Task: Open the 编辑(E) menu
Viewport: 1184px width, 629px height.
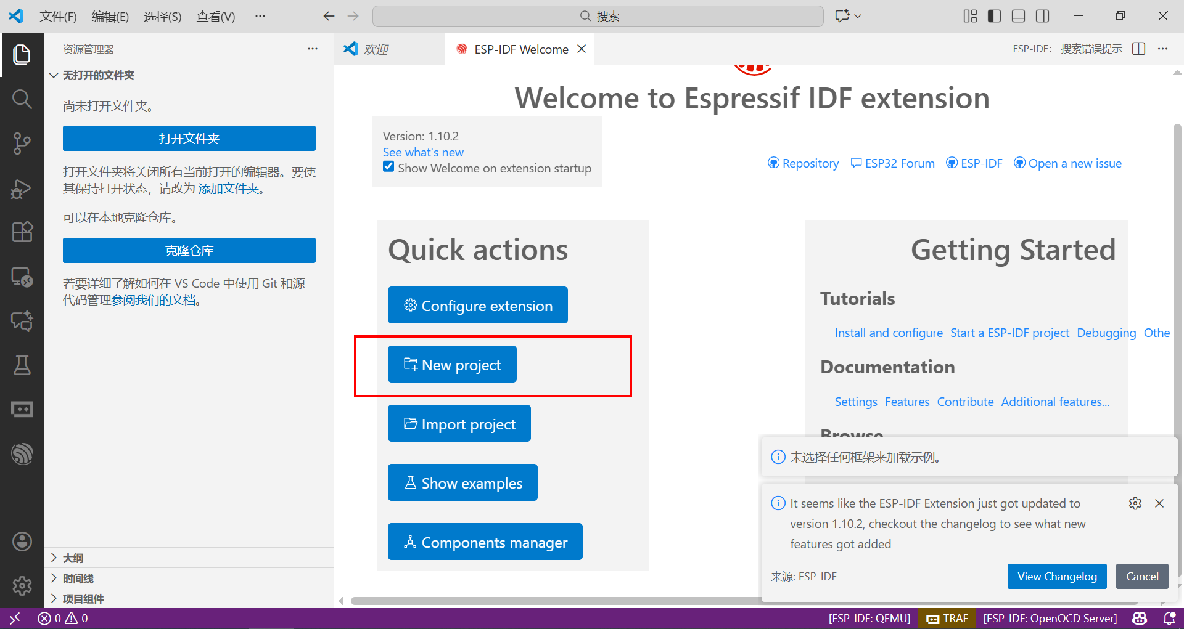Action: pos(110,17)
